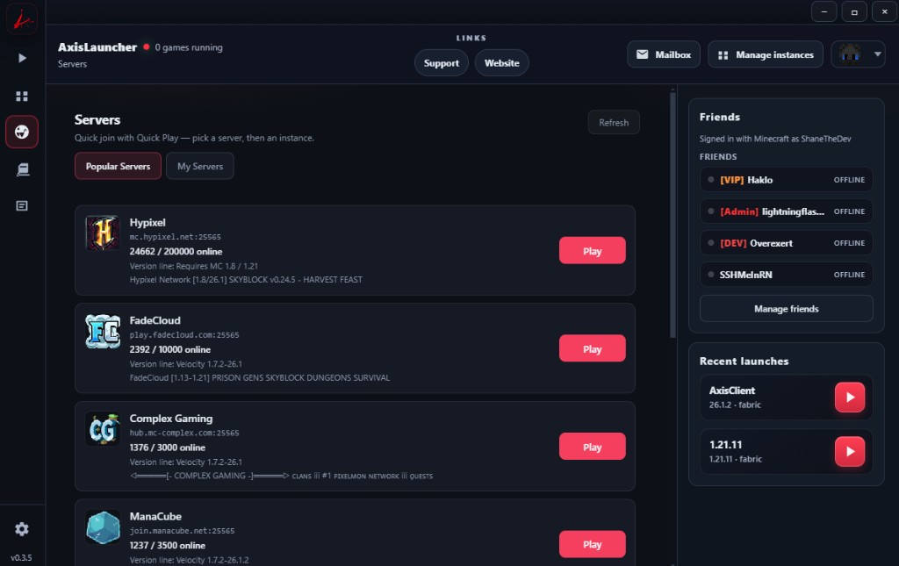Select friend [DEV] Overexert
The width and height of the screenshot is (899, 566).
tap(786, 243)
